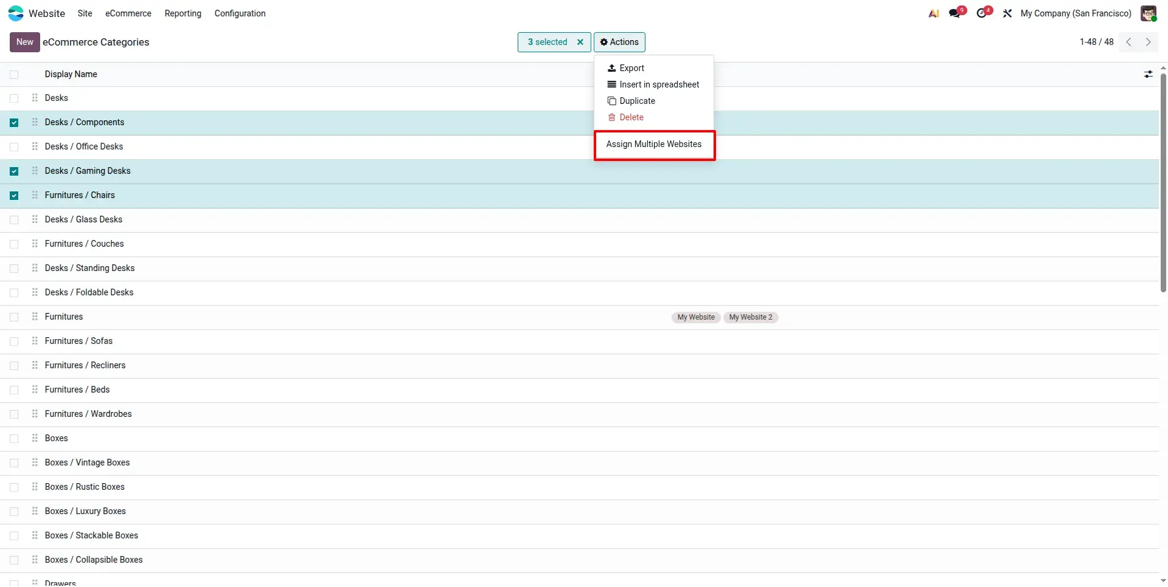Open the Furnitures / Wardrobes record
Screen dimensions: 1168x587
coord(88,414)
